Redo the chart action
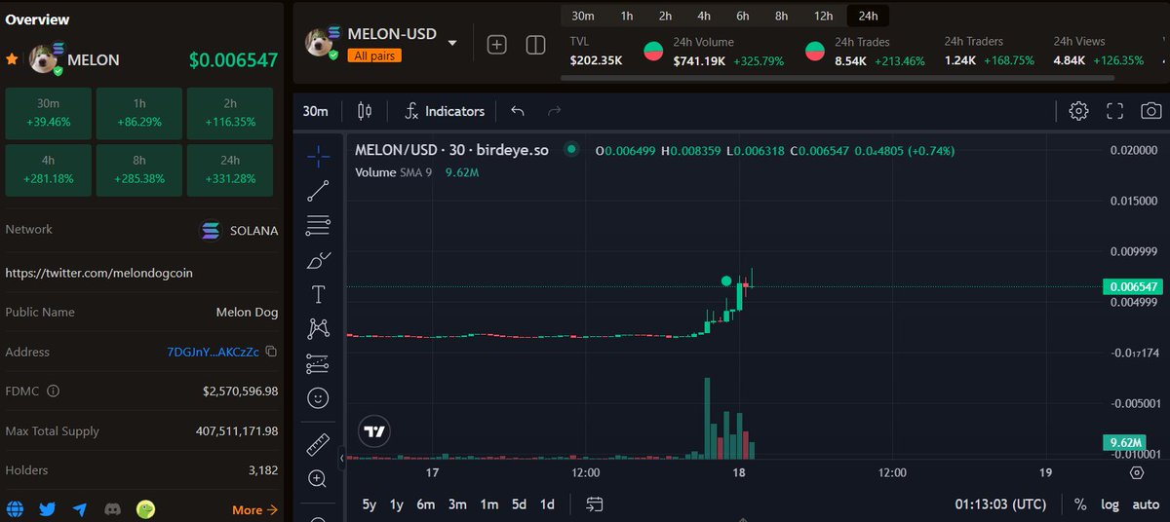 point(555,111)
